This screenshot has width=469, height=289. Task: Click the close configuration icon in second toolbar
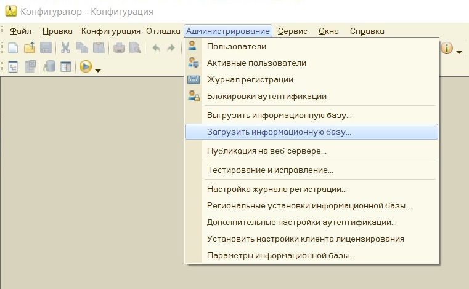30,66
